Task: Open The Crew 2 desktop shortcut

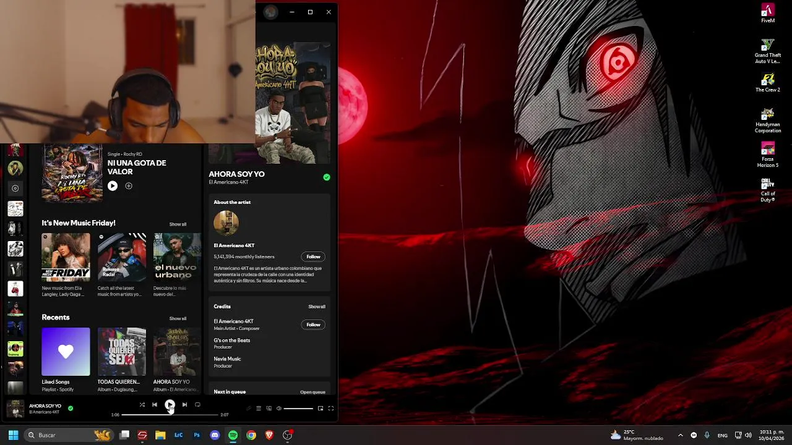Action: [x=768, y=83]
